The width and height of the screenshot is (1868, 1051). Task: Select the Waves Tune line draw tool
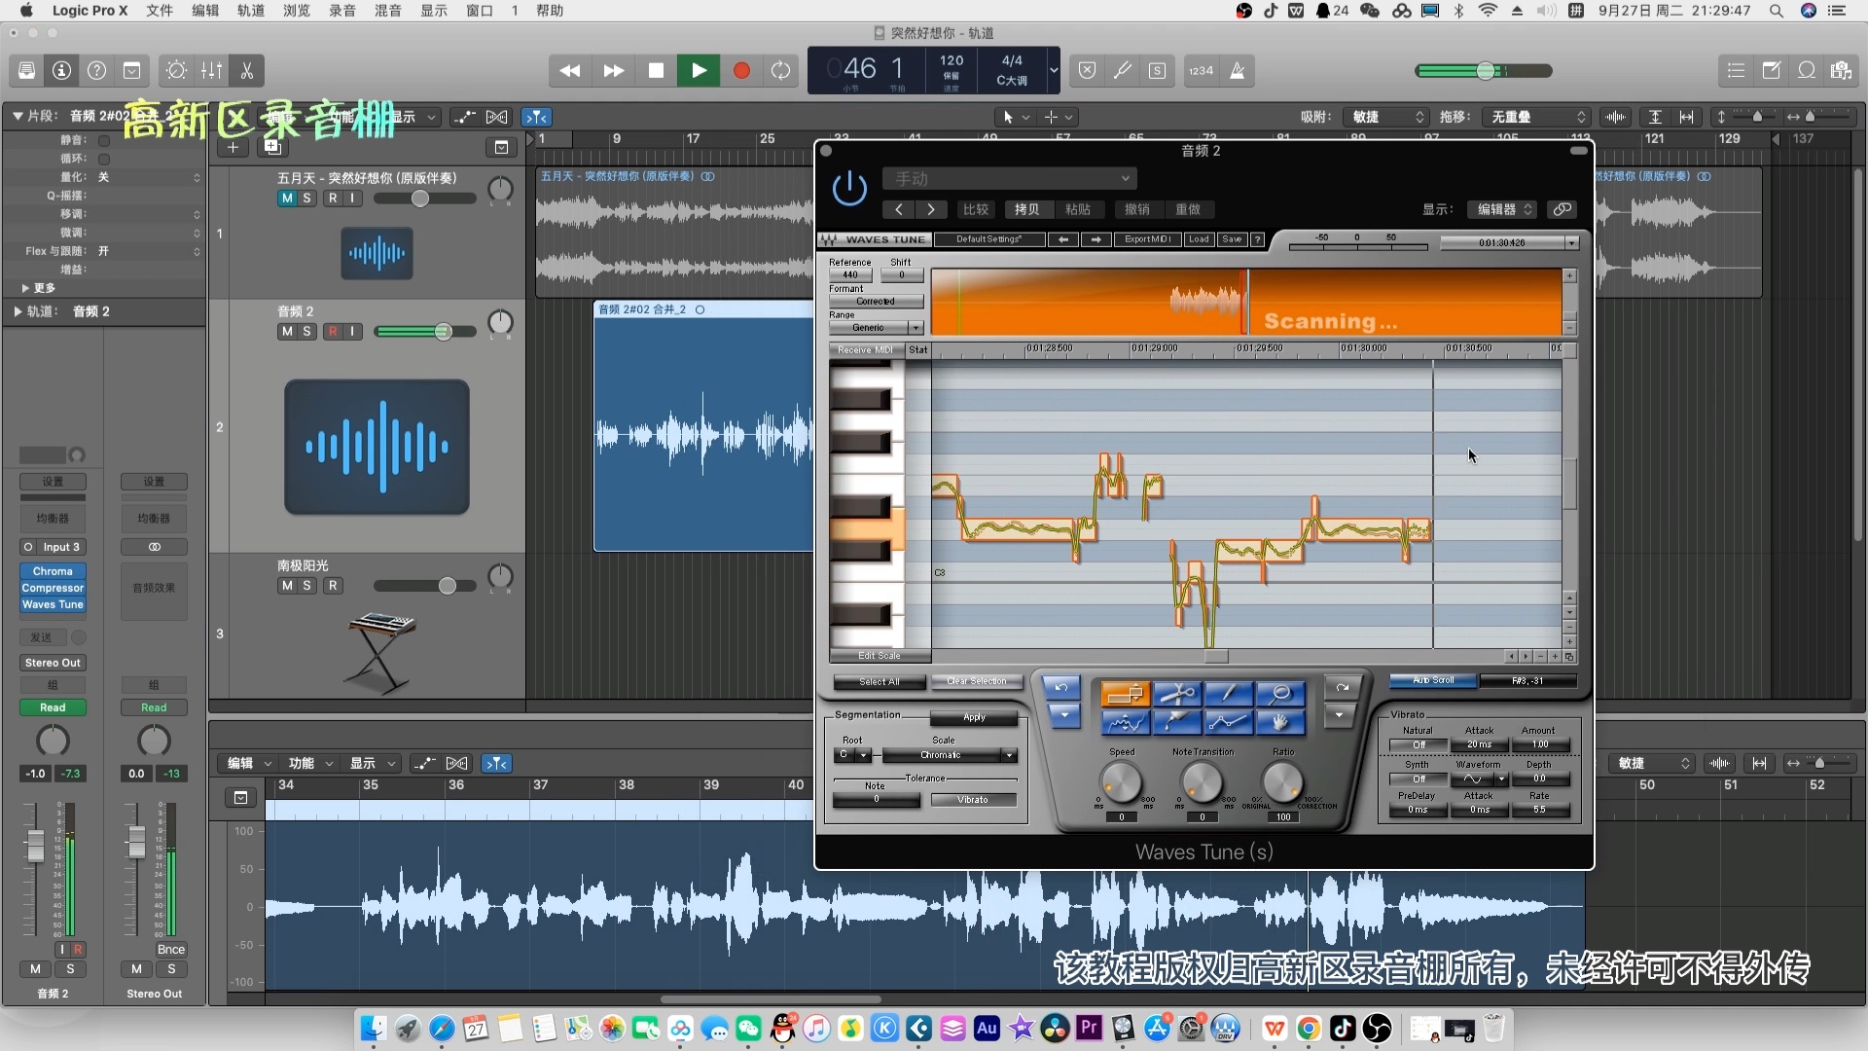pyautogui.click(x=1229, y=693)
